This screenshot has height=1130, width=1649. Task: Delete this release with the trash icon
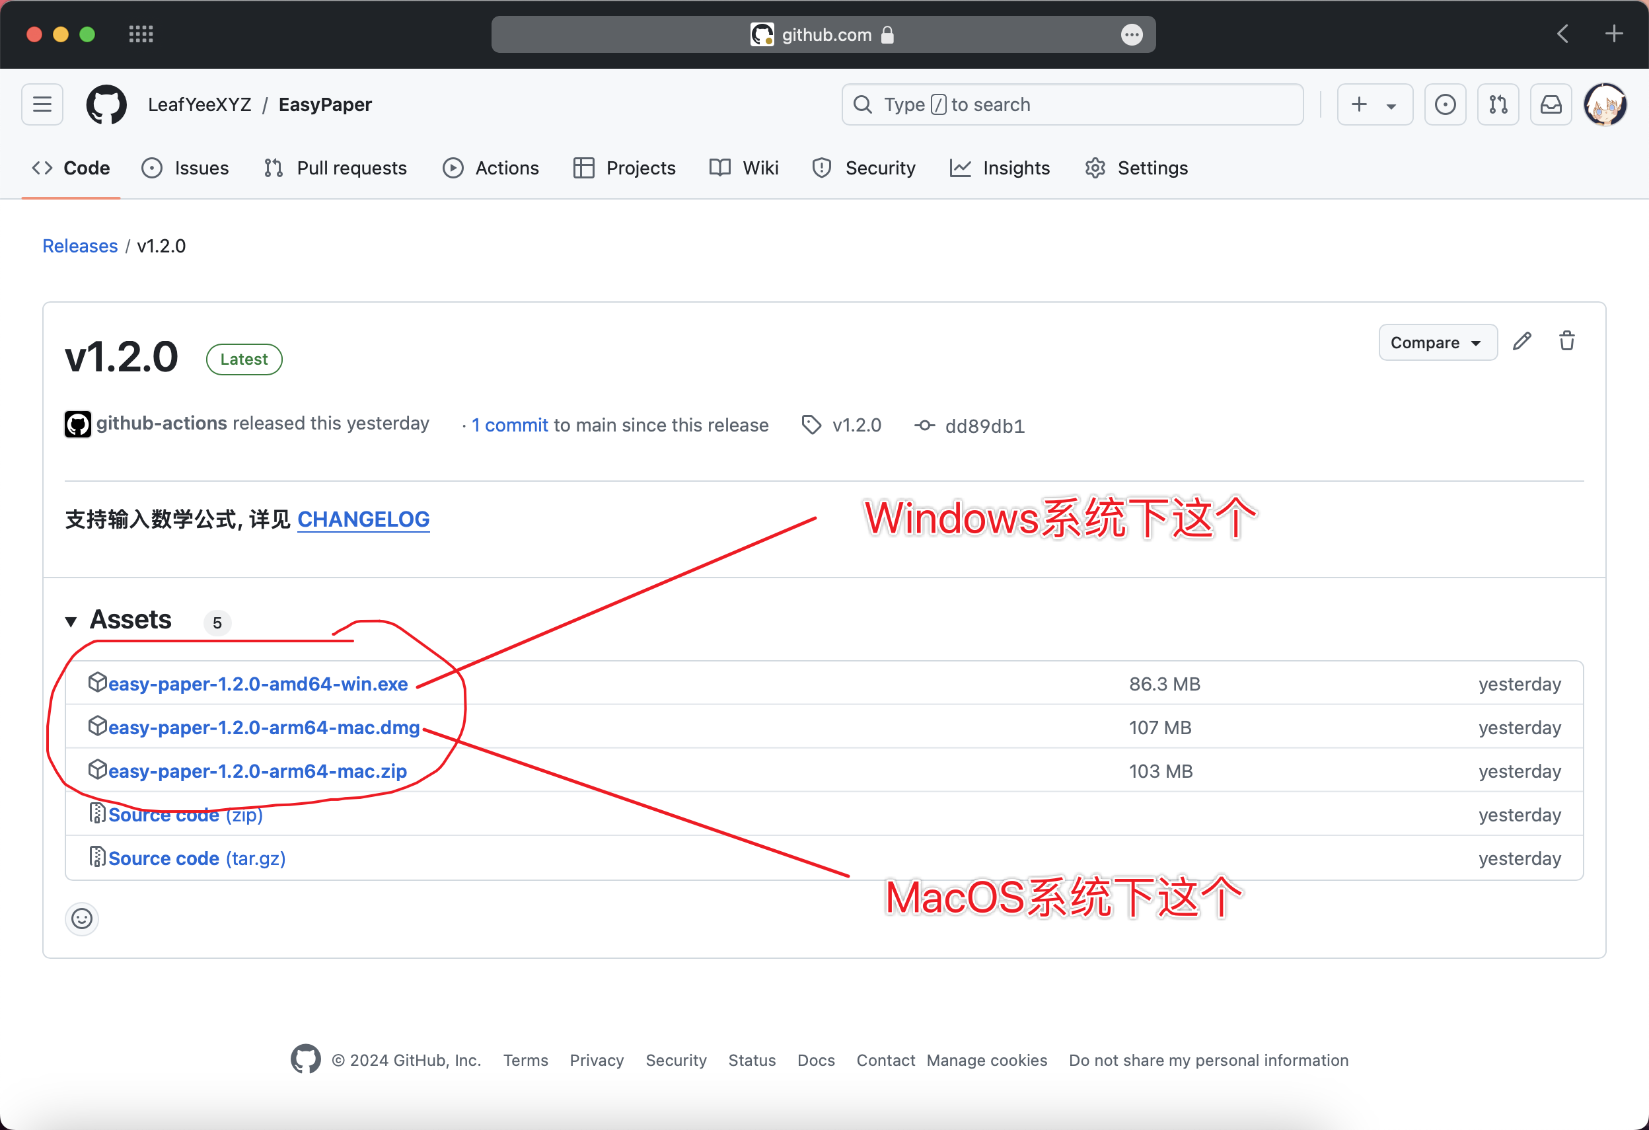click(1566, 342)
